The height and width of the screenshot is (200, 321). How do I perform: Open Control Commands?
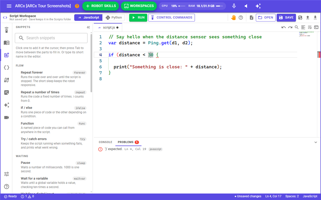(x=171, y=17)
